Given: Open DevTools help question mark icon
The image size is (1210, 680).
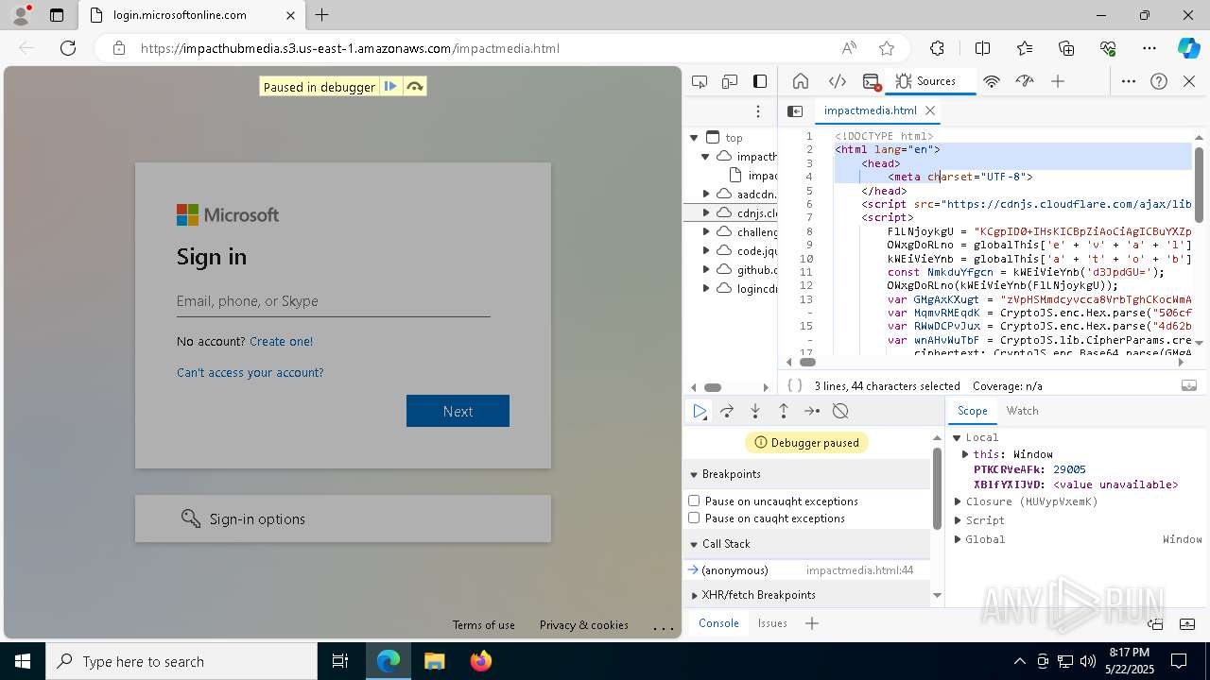Looking at the screenshot, I should click(1159, 81).
